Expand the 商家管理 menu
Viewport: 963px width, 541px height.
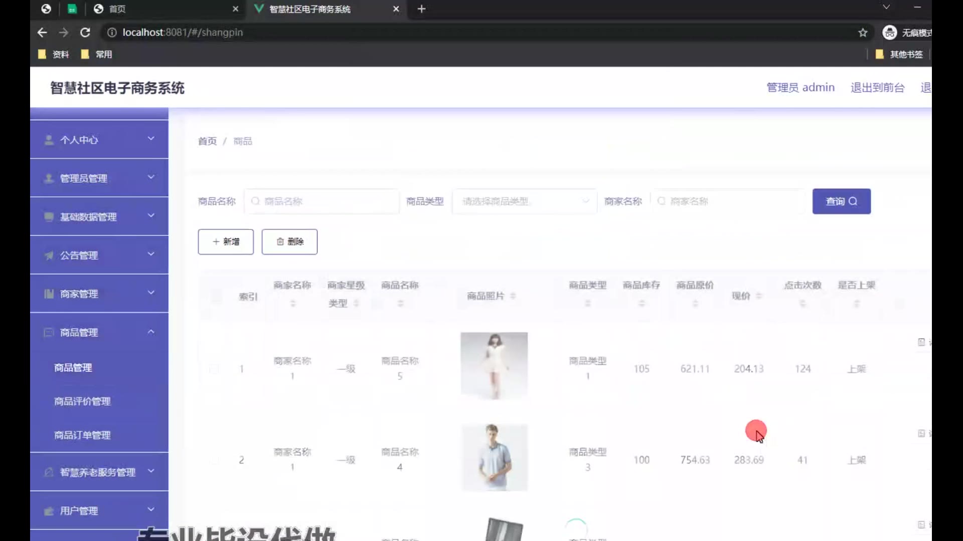[99, 294]
